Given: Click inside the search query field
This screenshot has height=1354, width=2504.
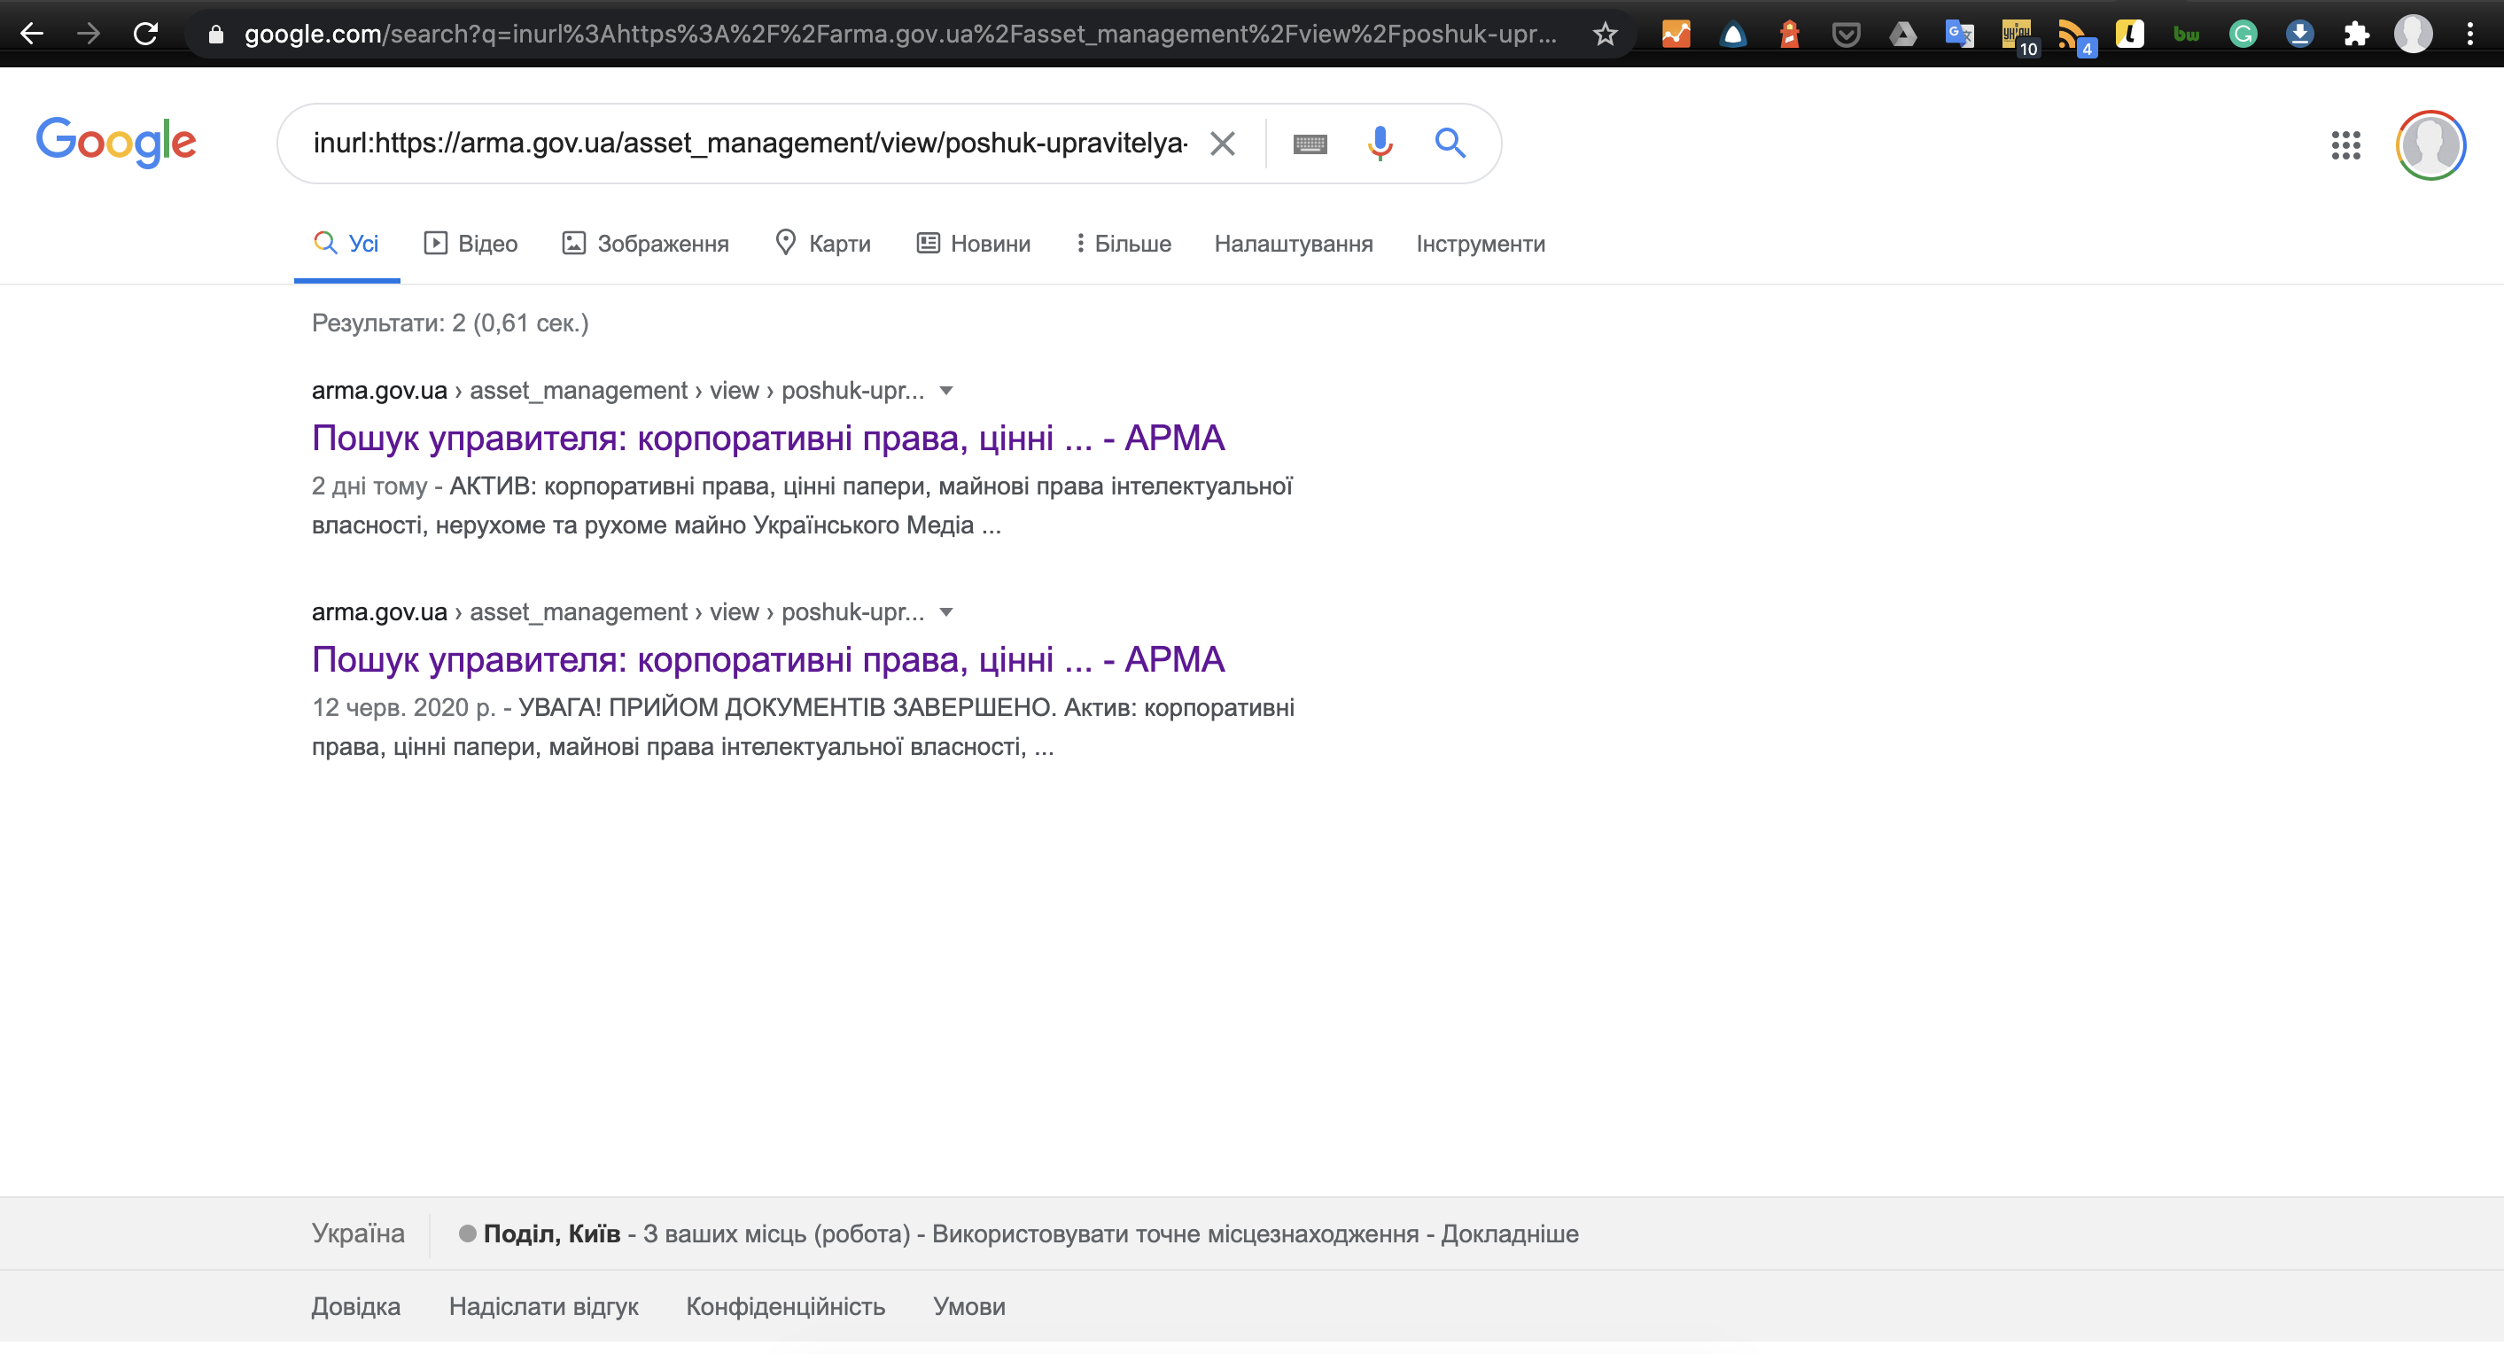Looking at the screenshot, I should 750,144.
